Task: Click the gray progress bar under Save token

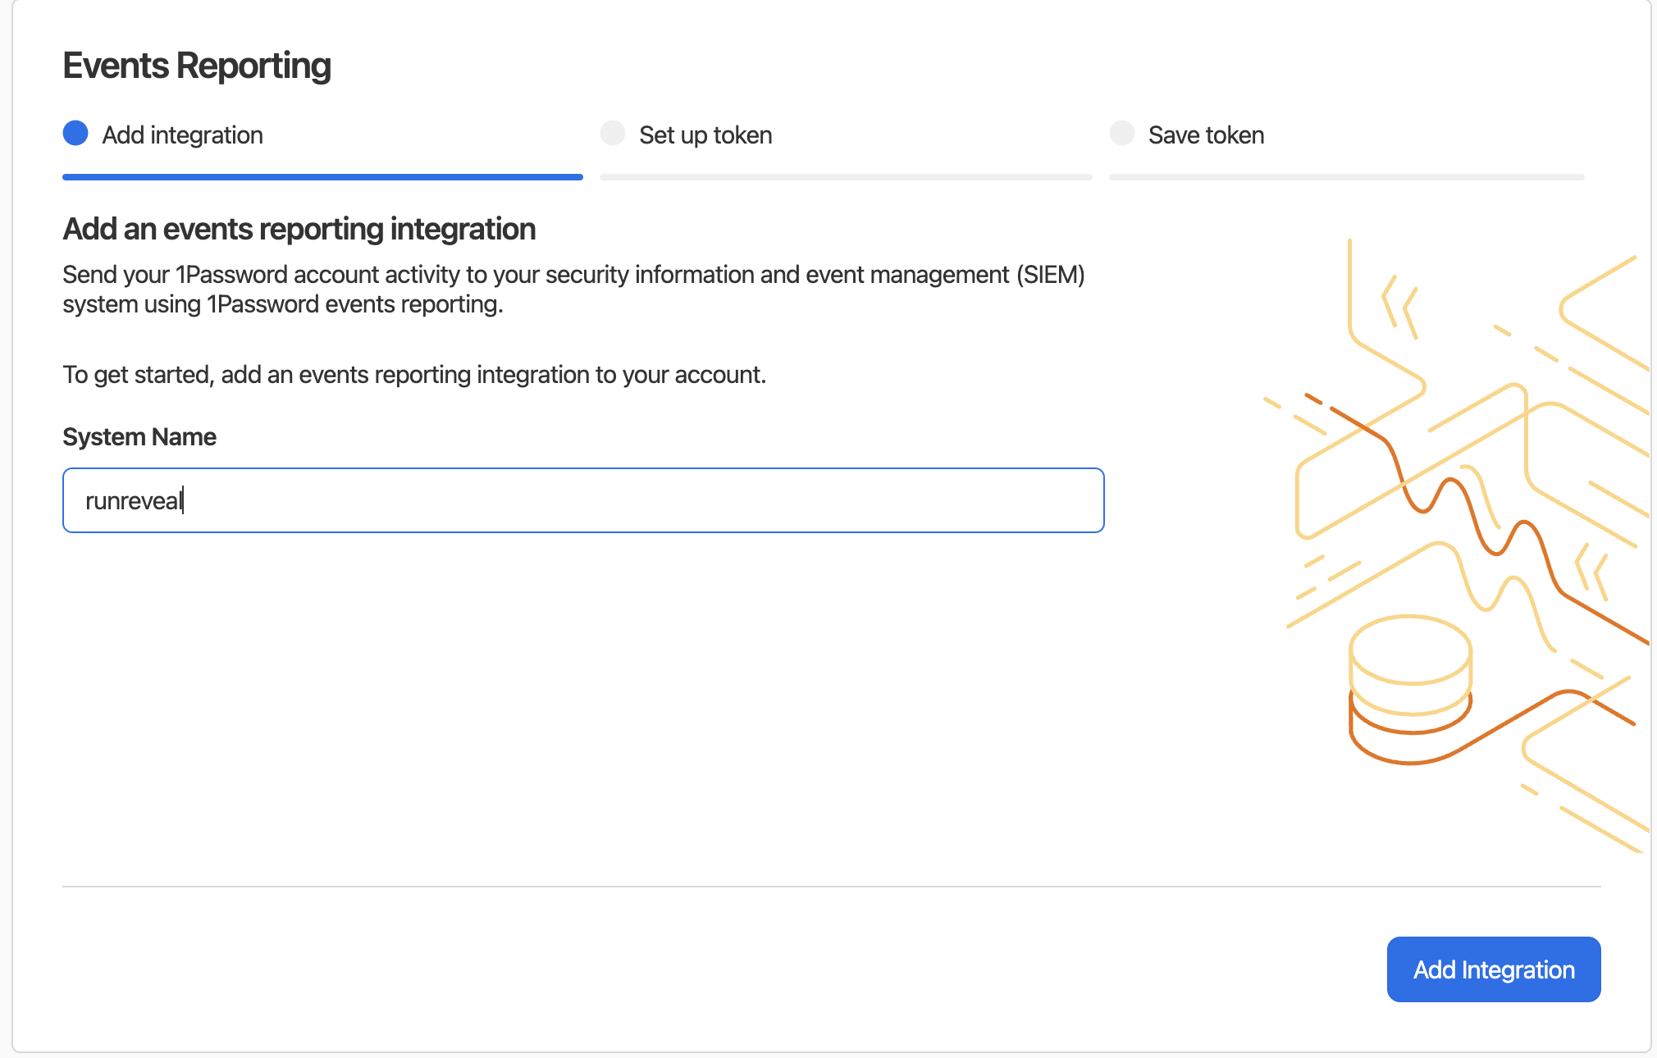Action: coord(1346,176)
